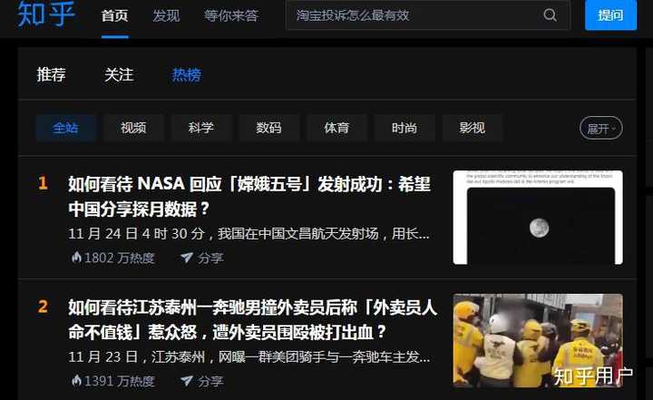Click the search magnifier icon
This screenshot has height=400, width=653.
pos(550,15)
